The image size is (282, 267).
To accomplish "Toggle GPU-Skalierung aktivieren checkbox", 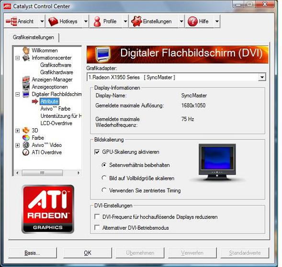I will tap(97, 152).
